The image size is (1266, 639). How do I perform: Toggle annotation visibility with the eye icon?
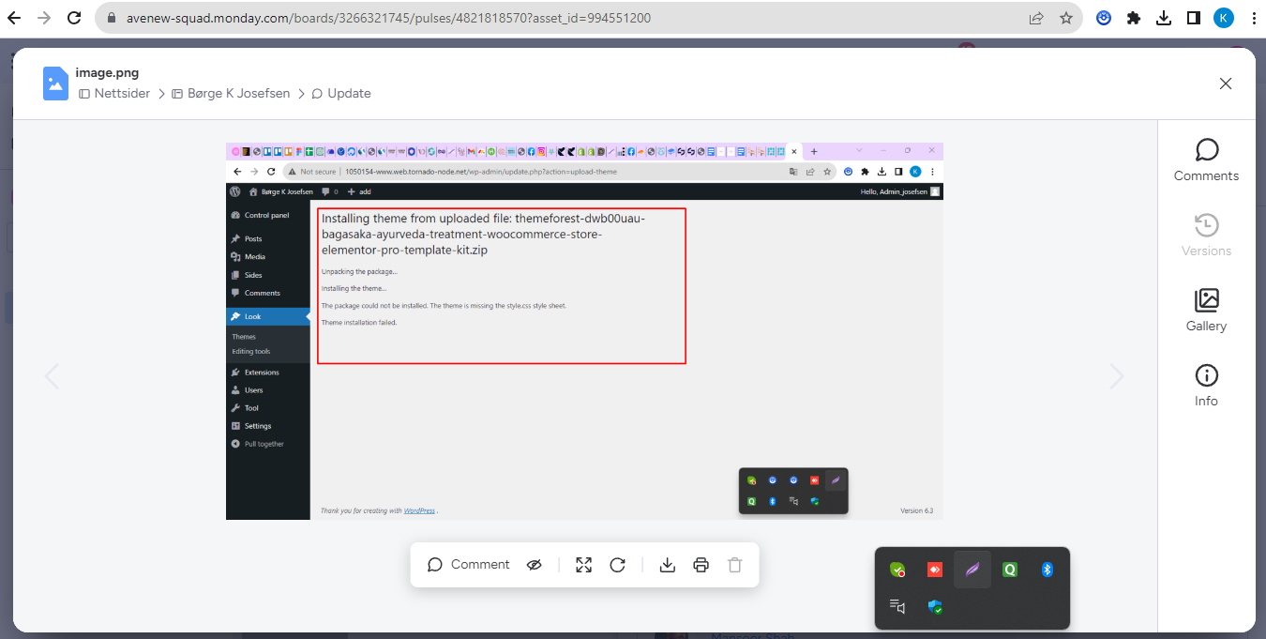535,565
